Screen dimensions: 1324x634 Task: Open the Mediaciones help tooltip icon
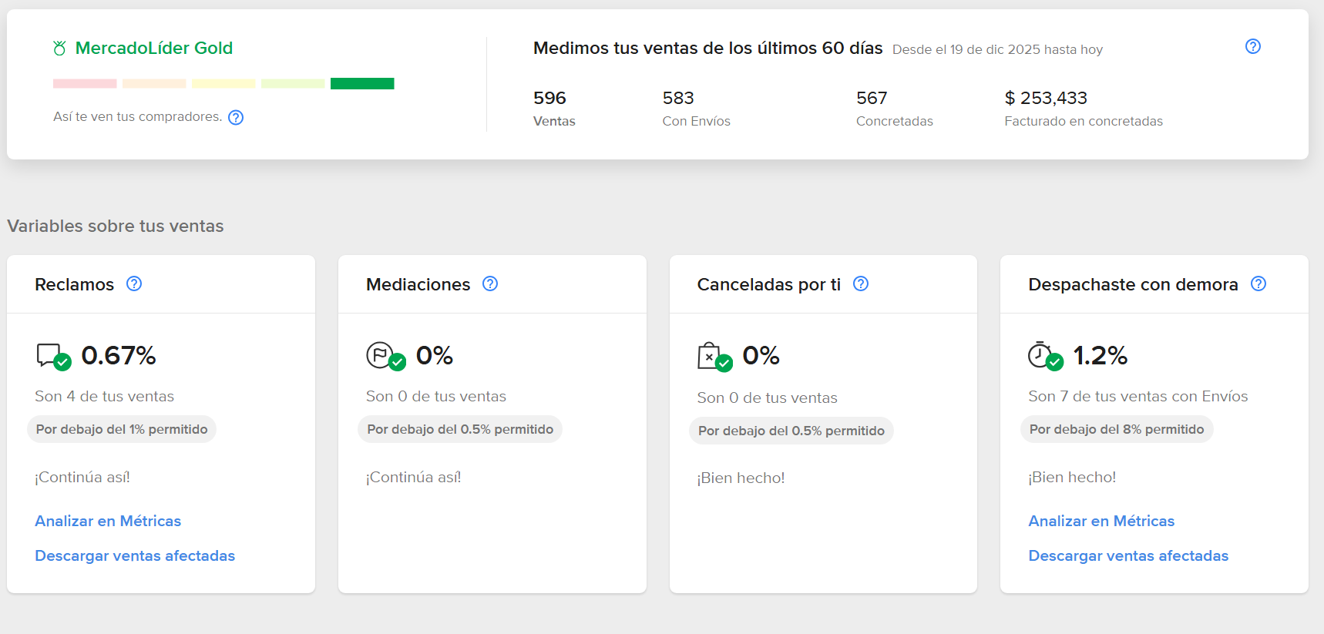coord(490,283)
